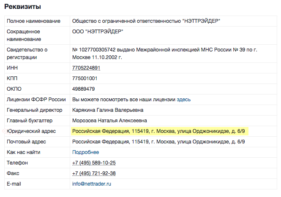The width and height of the screenshot is (281, 197).
Task: Click the phone number +7 (495) 589-10-25
Action: click(94, 163)
